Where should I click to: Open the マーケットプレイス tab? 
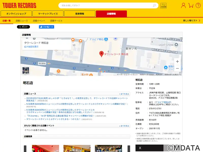[x=48, y=14]
